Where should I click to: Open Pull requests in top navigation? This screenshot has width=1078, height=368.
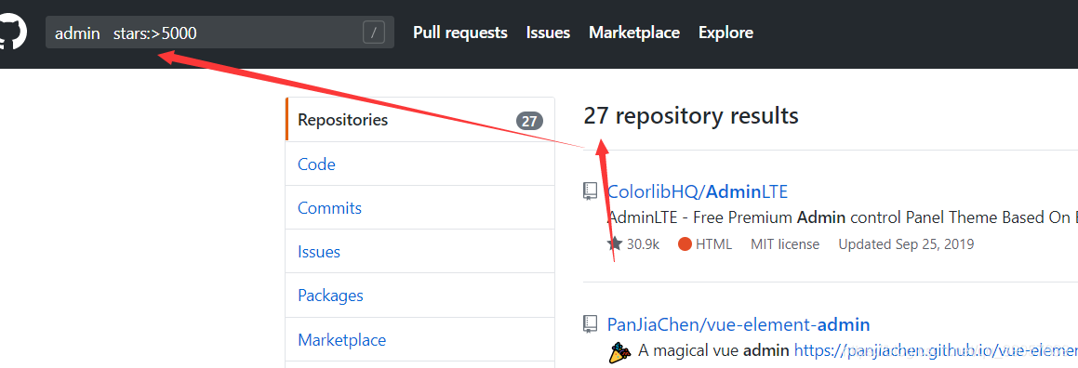coord(459,33)
